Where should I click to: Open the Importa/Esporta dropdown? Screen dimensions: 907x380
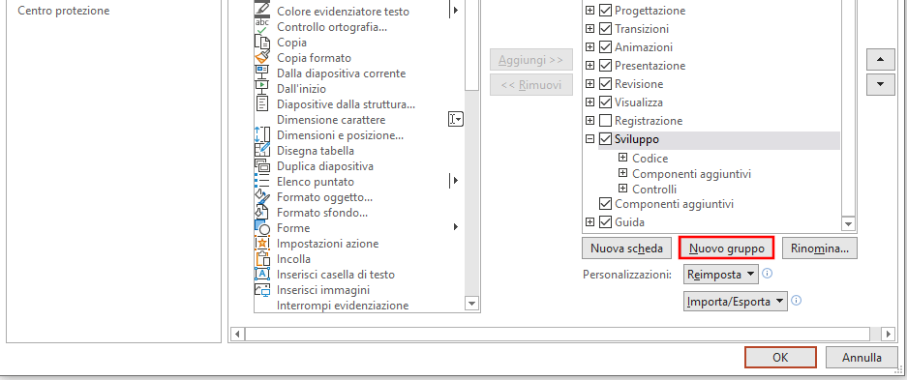pos(736,302)
